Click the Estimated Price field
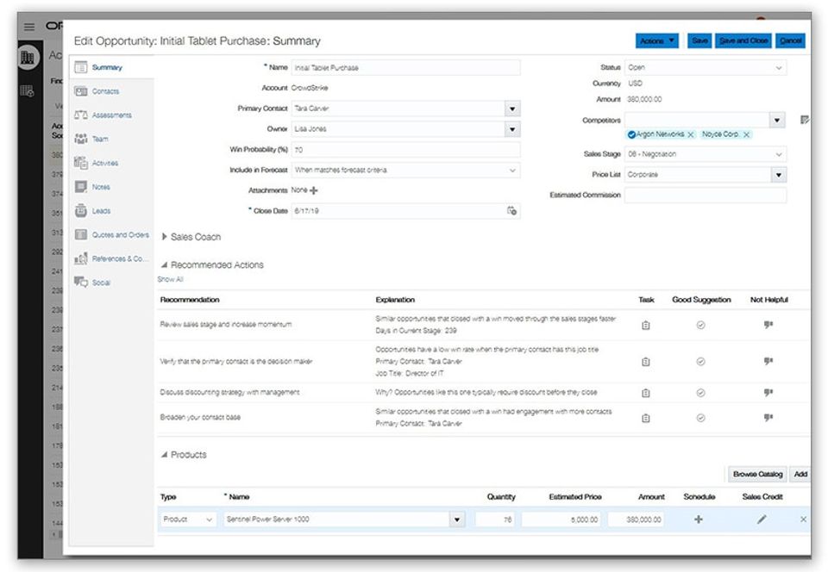 click(561, 519)
